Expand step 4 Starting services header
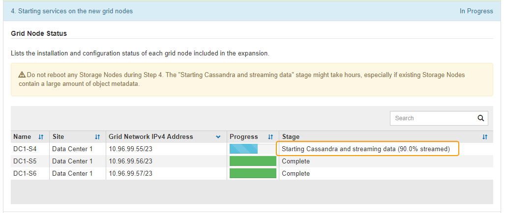 coord(72,11)
